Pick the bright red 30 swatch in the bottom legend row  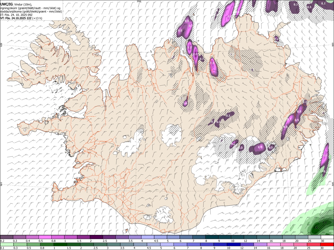point(327,244)
